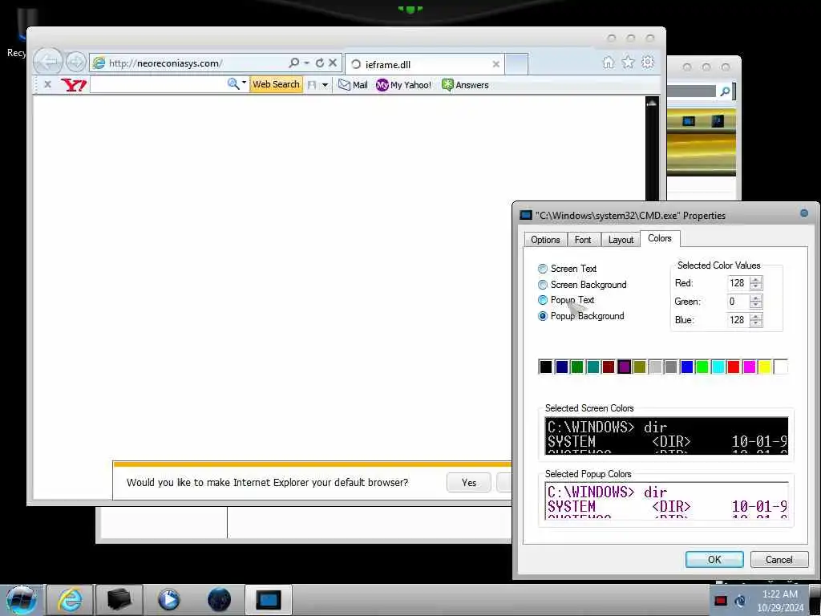Click the Green value field
The width and height of the screenshot is (821, 616).
point(738,302)
